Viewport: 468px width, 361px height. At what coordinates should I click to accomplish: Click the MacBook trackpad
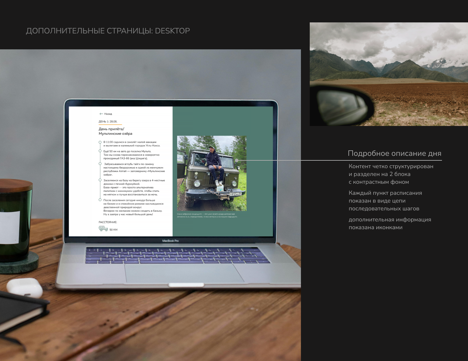[184, 273]
